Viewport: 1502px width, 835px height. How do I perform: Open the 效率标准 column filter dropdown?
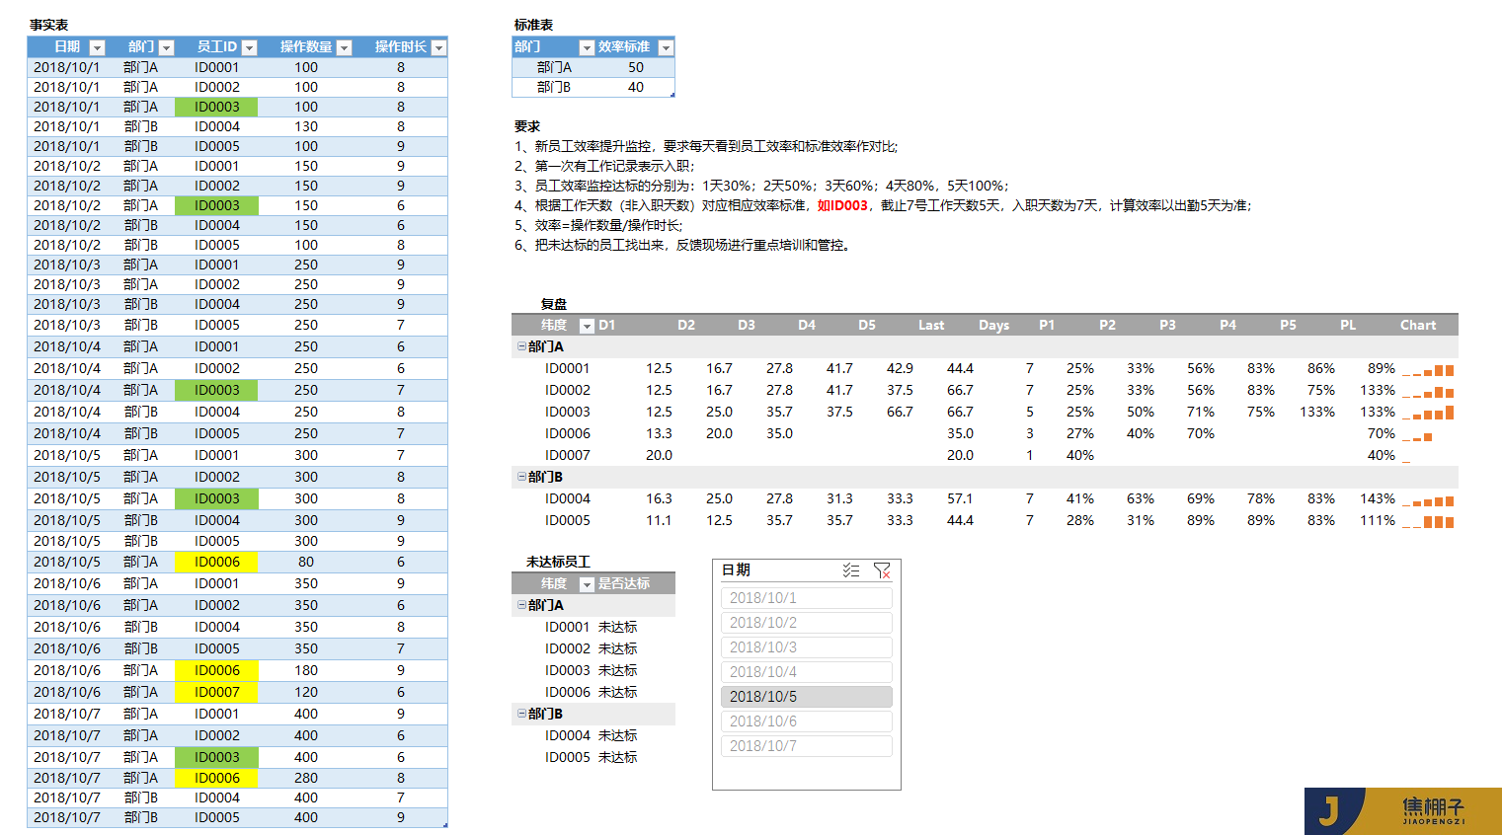(666, 47)
